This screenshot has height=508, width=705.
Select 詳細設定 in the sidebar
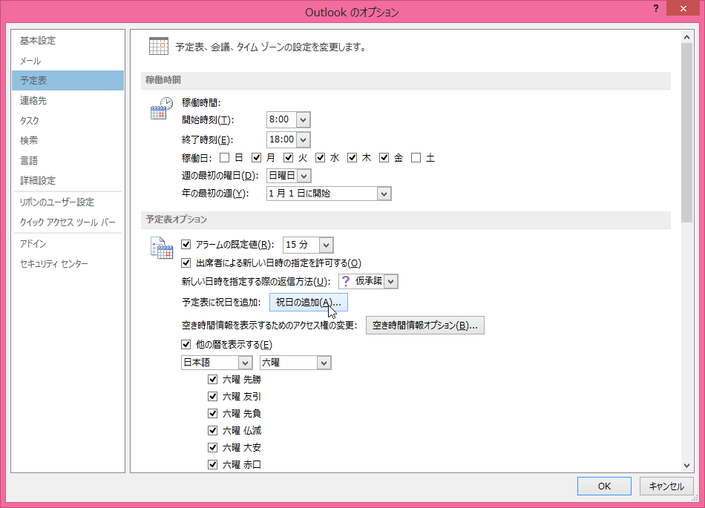click(68, 180)
